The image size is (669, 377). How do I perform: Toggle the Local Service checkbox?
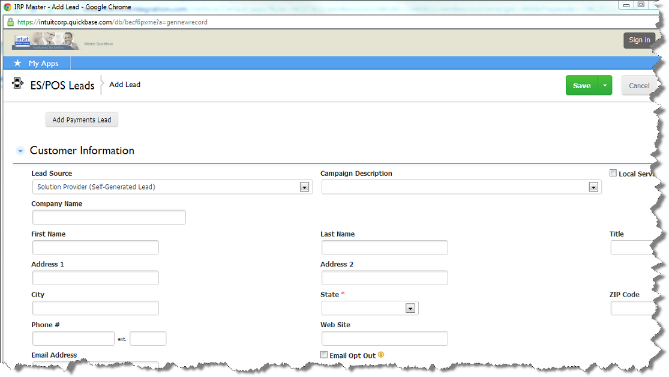613,173
